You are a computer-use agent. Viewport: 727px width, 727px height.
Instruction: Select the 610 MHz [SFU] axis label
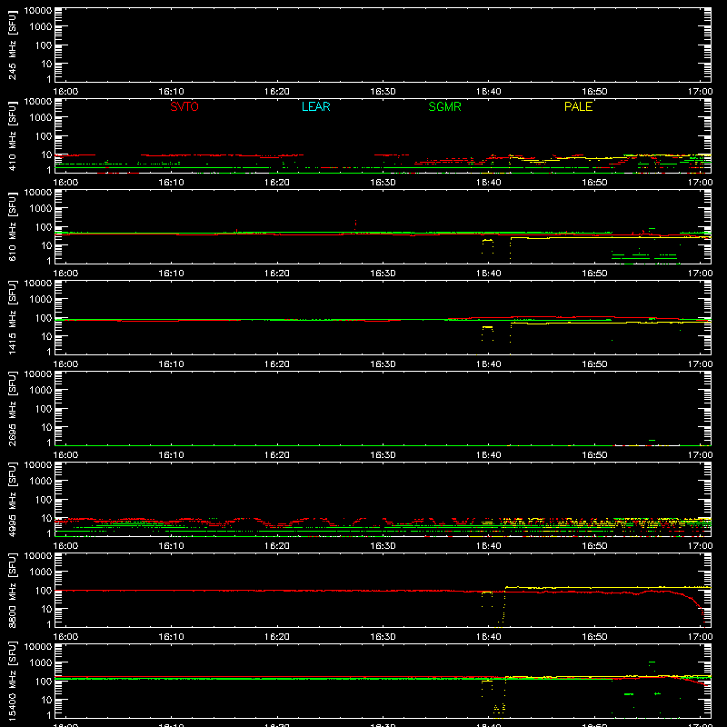tap(12, 228)
